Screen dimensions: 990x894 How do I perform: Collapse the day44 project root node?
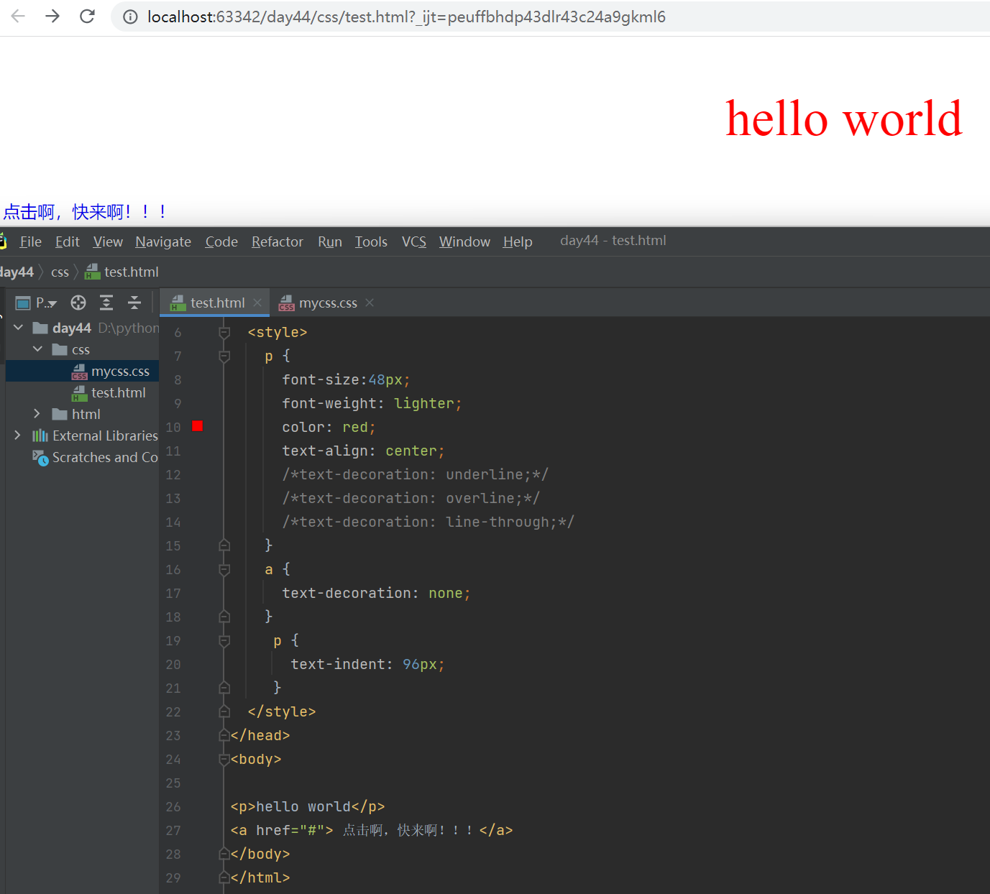[19, 328]
